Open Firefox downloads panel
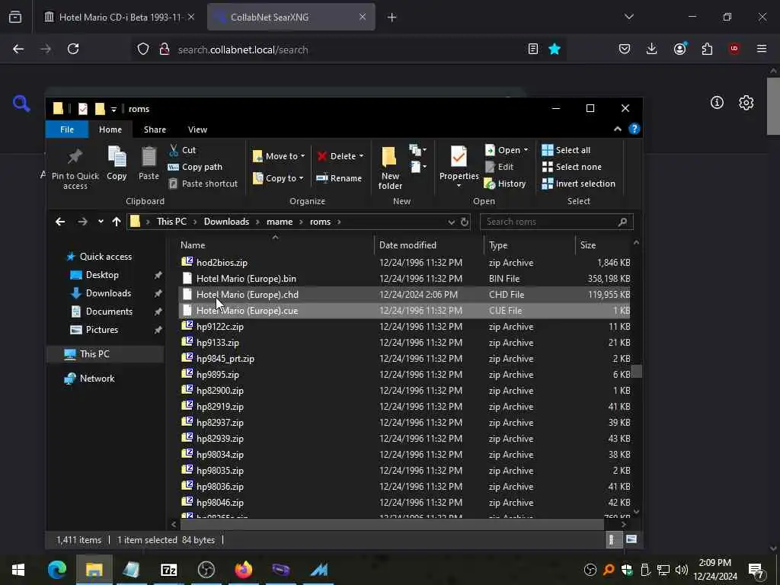 652,49
